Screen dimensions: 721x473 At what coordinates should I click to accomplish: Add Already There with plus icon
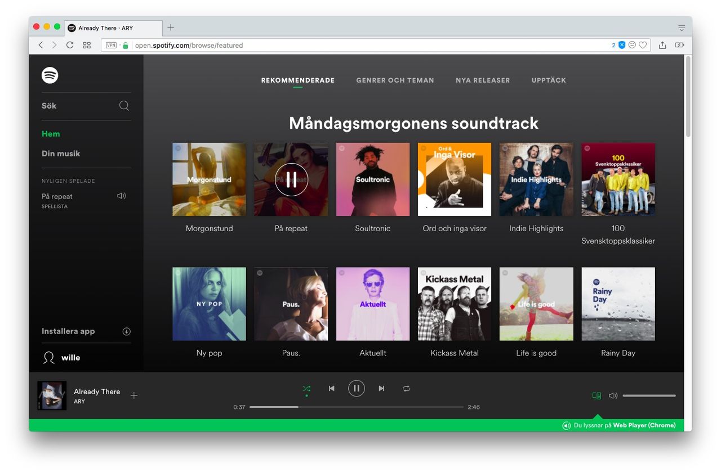coord(134,395)
